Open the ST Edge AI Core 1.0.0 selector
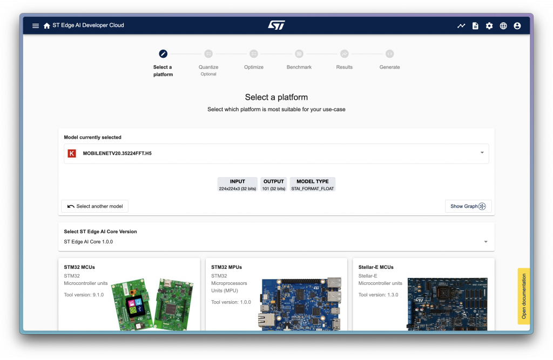The height and width of the screenshot is (360, 553). pyautogui.click(x=276, y=242)
